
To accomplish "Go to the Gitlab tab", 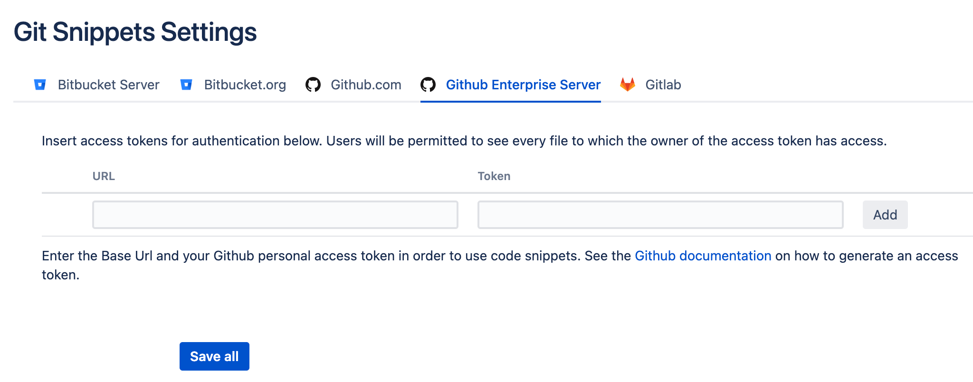I will pyautogui.click(x=663, y=85).
